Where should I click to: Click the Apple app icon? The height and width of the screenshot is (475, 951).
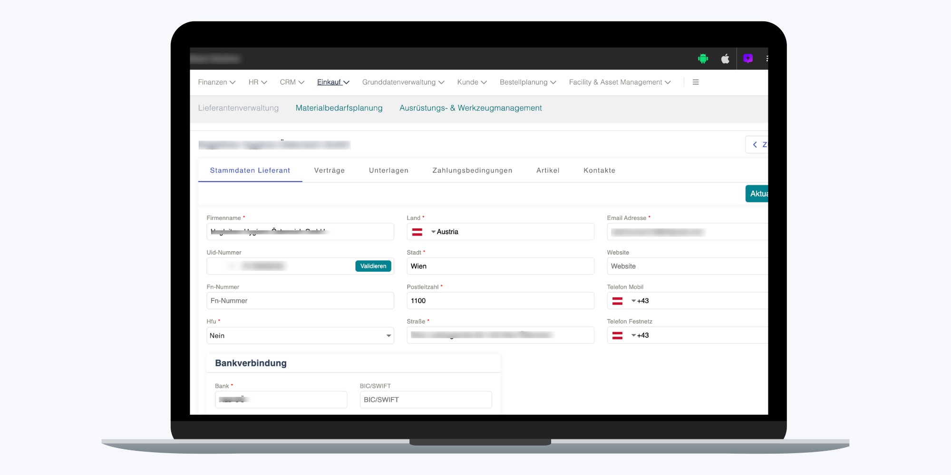click(725, 59)
